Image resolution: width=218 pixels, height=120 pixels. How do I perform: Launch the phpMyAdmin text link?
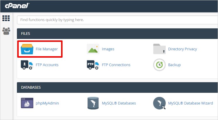(x=47, y=103)
